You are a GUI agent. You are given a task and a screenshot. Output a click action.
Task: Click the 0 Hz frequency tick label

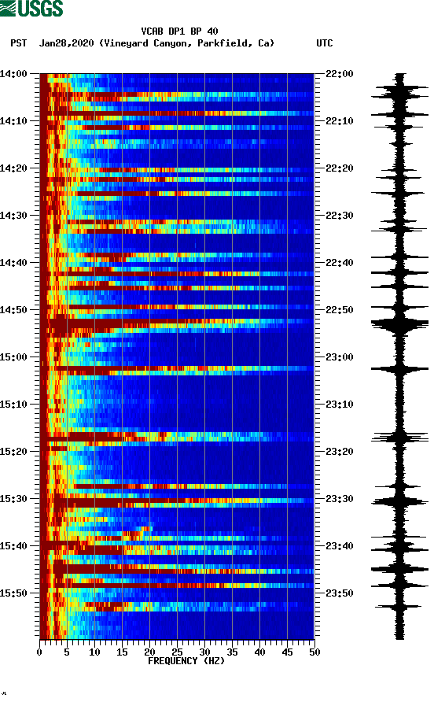39,652
